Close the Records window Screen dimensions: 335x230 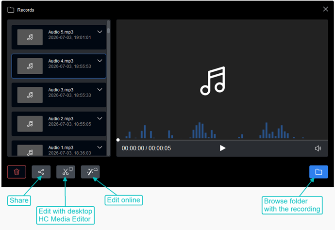point(325,9)
